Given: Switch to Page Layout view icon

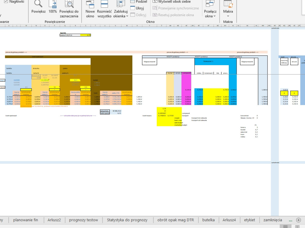Looking at the screenshot, I should click(297, 226).
